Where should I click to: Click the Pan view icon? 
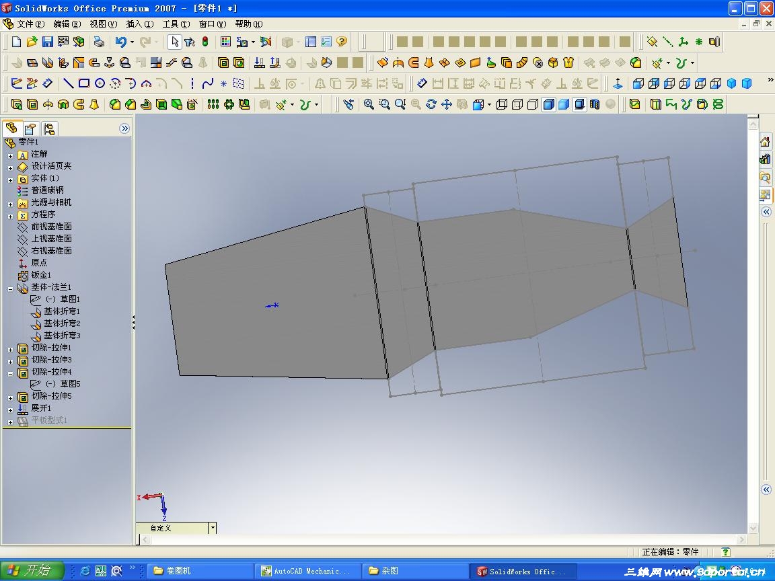tap(447, 104)
